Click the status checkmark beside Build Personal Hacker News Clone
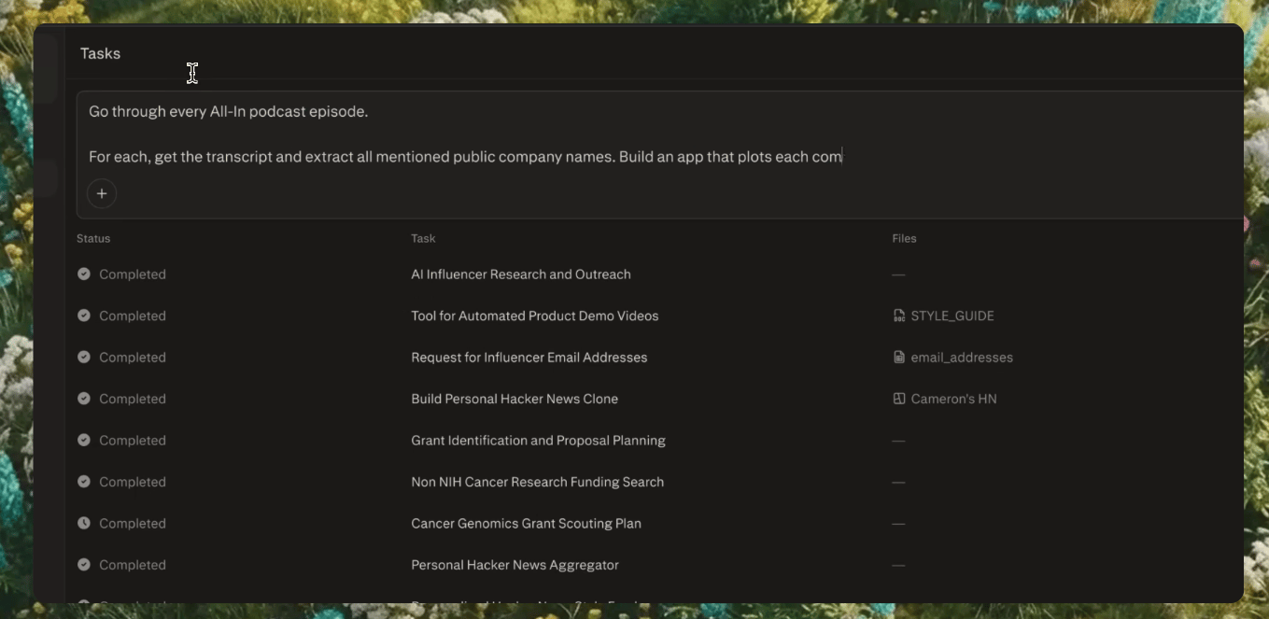1269x619 pixels. point(84,399)
